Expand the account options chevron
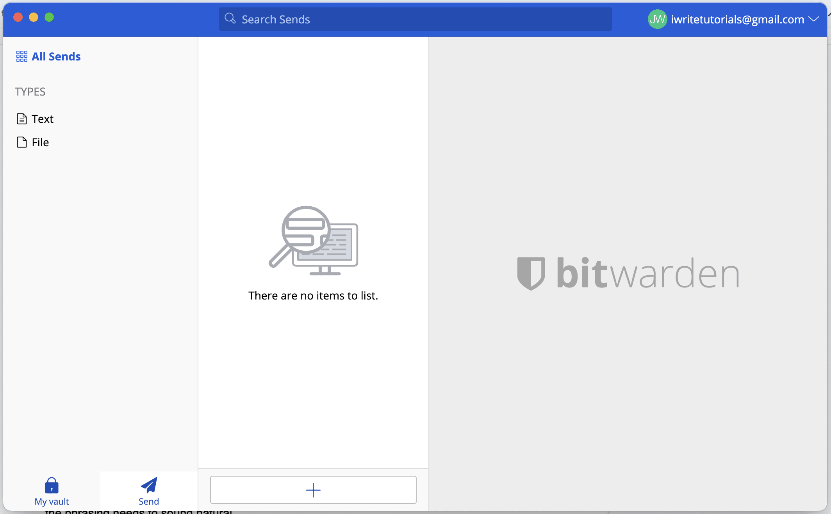The height and width of the screenshot is (514, 831). pyautogui.click(x=815, y=19)
